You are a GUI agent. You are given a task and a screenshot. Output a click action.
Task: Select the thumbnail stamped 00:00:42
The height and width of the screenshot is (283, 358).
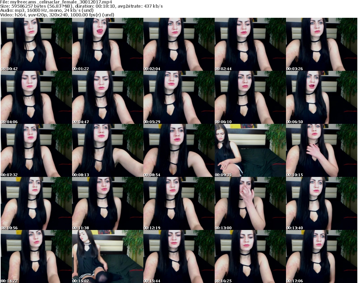36,44
